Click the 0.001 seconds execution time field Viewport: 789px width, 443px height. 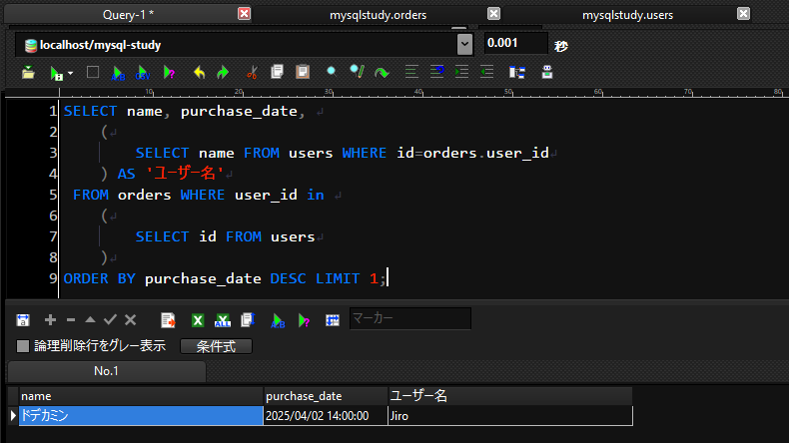coord(515,43)
